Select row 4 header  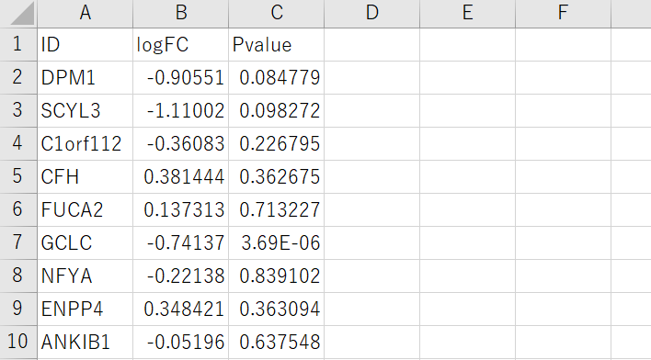[x=18, y=144]
